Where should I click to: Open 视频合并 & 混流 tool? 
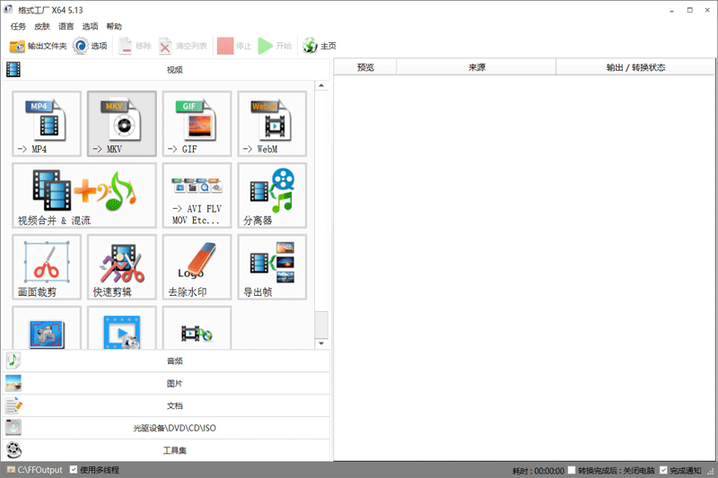click(x=84, y=196)
